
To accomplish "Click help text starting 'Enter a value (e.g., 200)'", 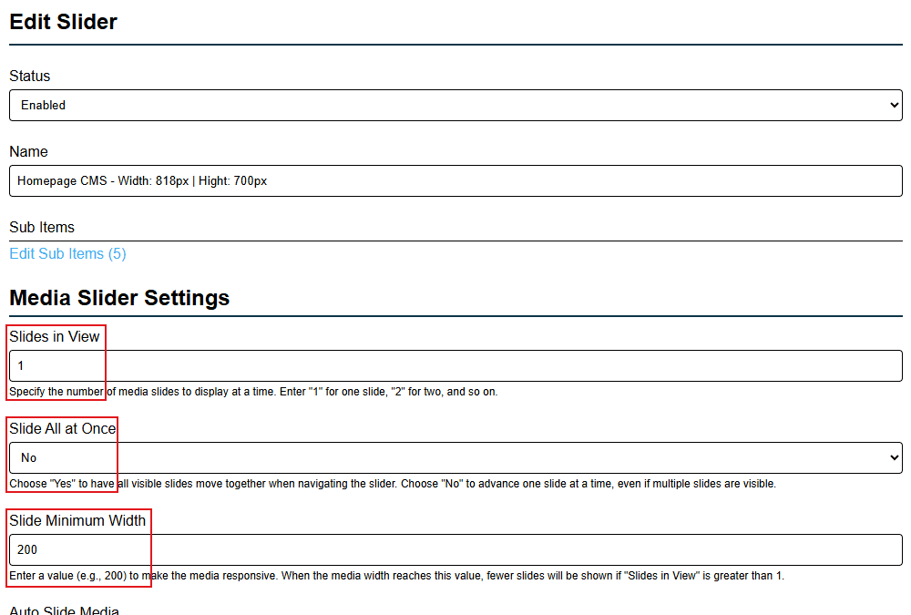I will point(397,576).
